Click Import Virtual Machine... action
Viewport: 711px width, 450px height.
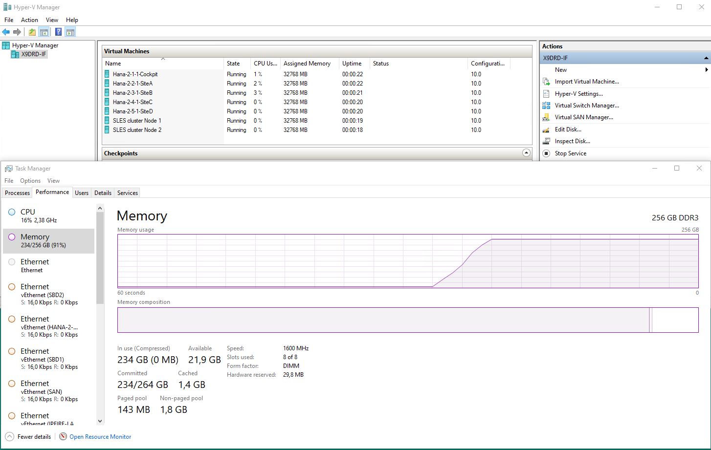pos(587,82)
